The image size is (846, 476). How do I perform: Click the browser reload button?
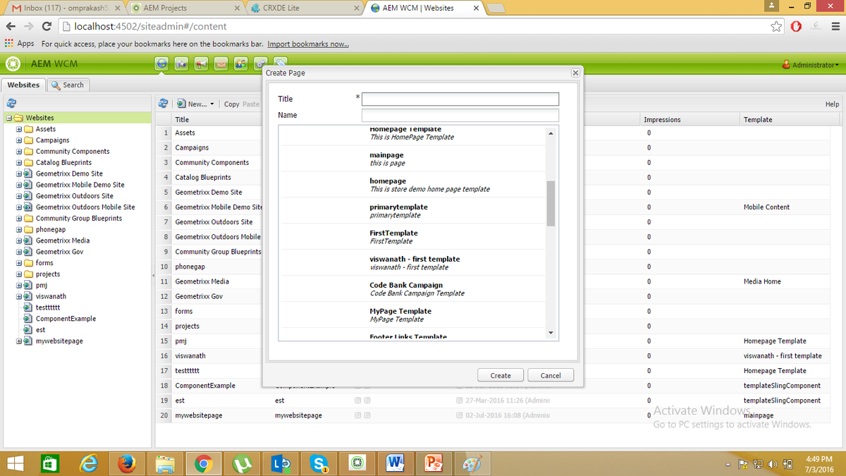tap(46, 27)
